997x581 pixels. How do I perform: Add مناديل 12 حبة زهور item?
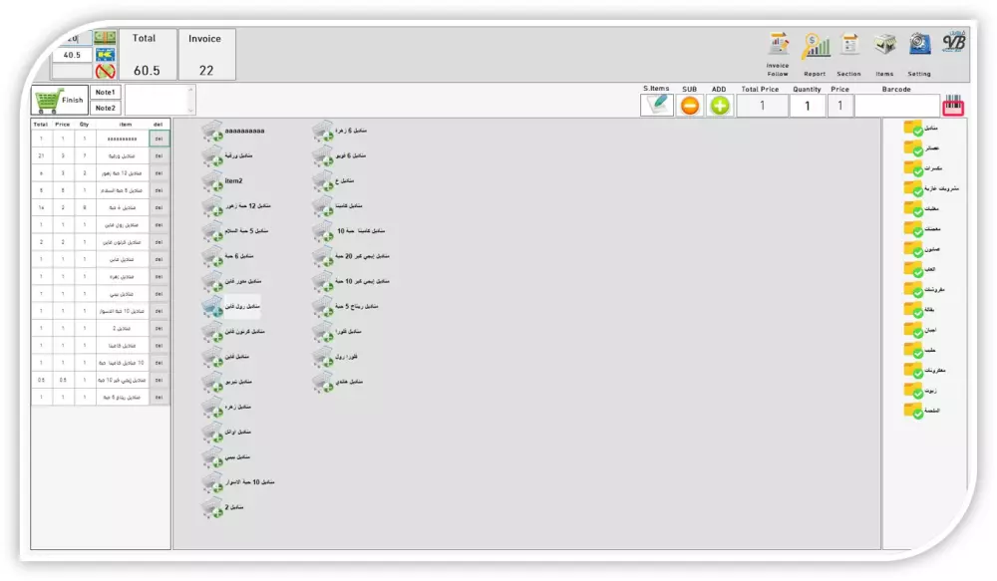(x=236, y=206)
